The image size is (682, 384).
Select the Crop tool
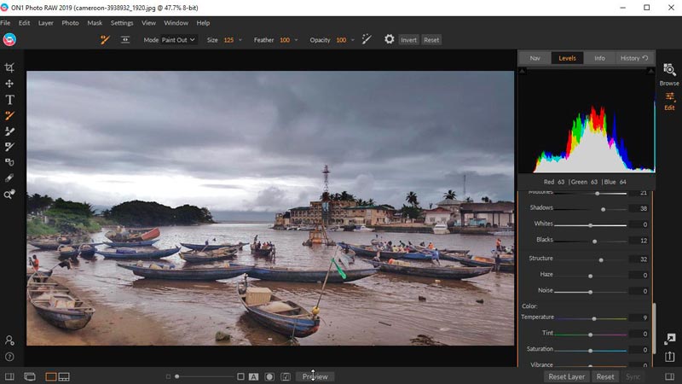(x=9, y=67)
